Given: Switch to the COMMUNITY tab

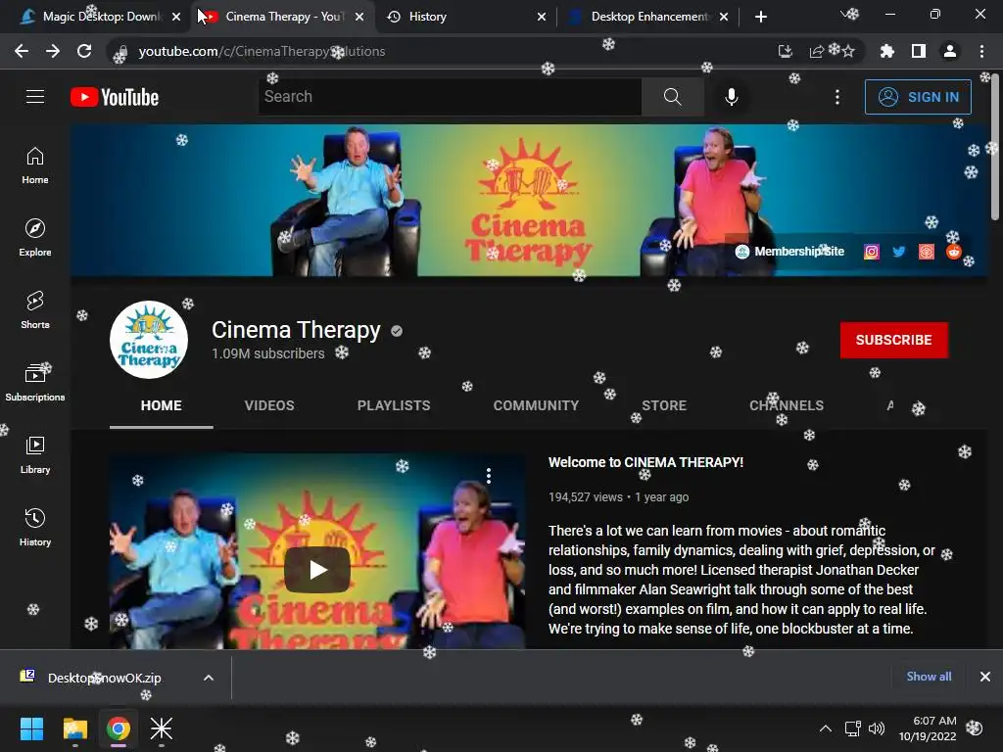Looking at the screenshot, I should 536,405.
